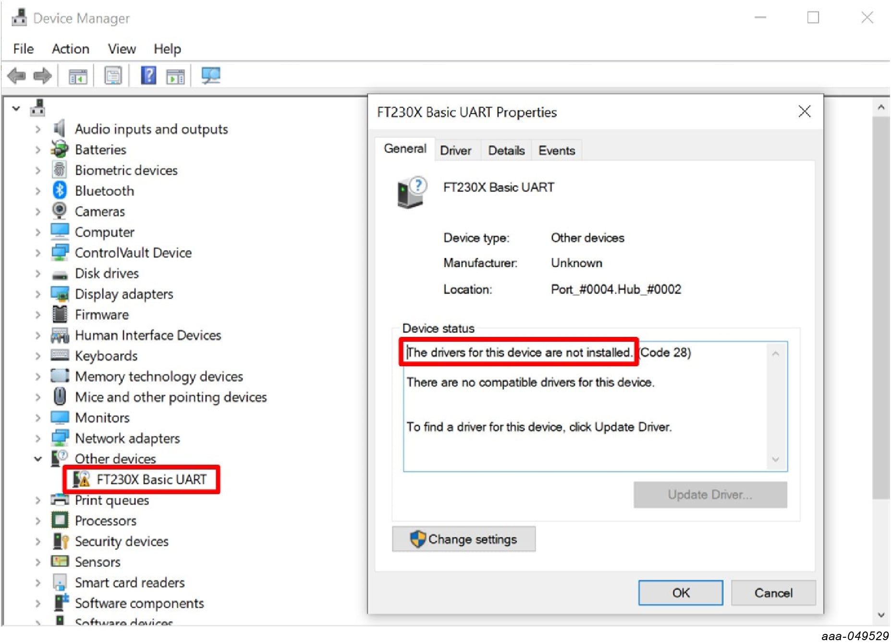Image resolution: width=891 pixels, height=644 pixels.
Task: Click the device tree vertical scrollbar
Action: coord(881,308)
